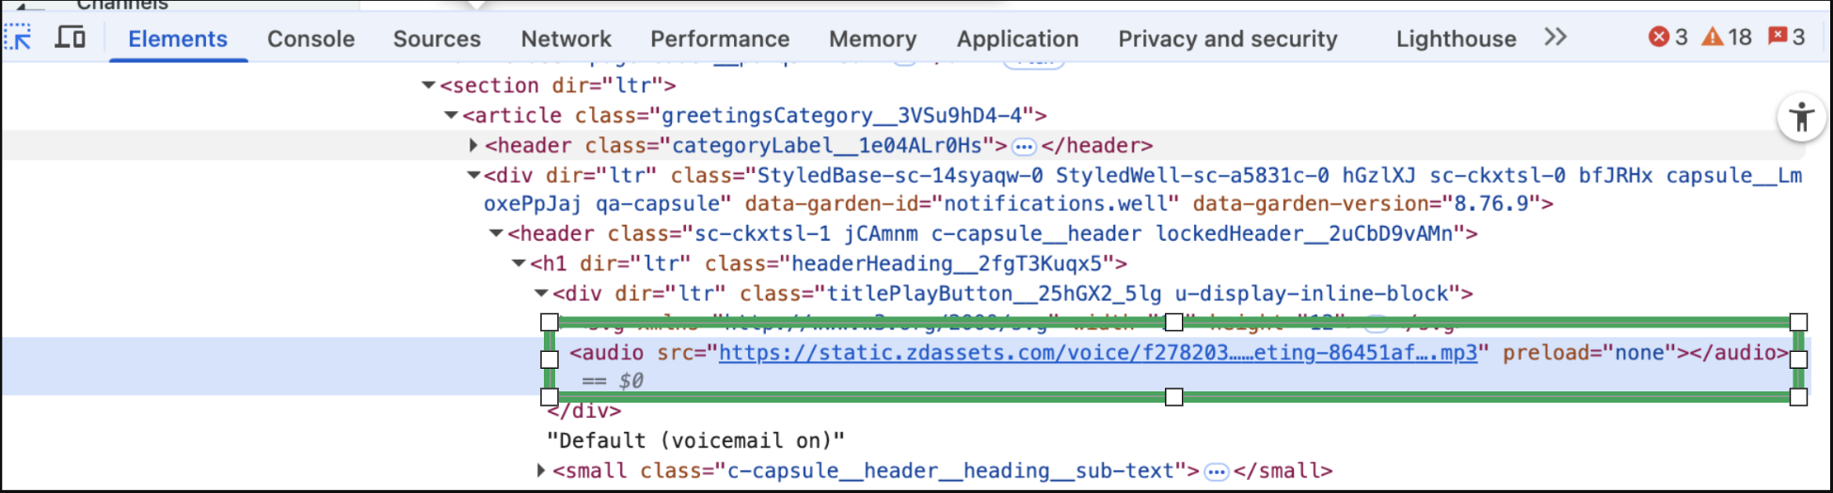1833x493 pixels.
Task: Open the Lighthouse tab
Action: (1456, 39)
